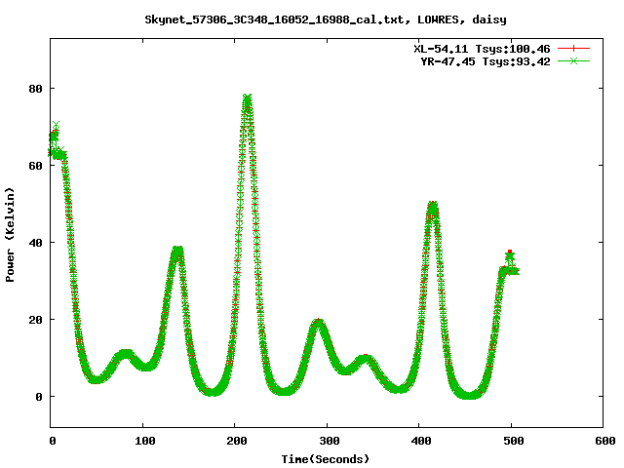Image resolution: width=624 pixels, height=468 pixels.
Task: Click the x-axis tick label 200
Action: pos(237,441)
